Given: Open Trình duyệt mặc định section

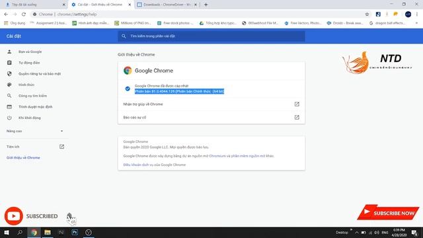Looking at the screenshot, I should coord(34,107).
